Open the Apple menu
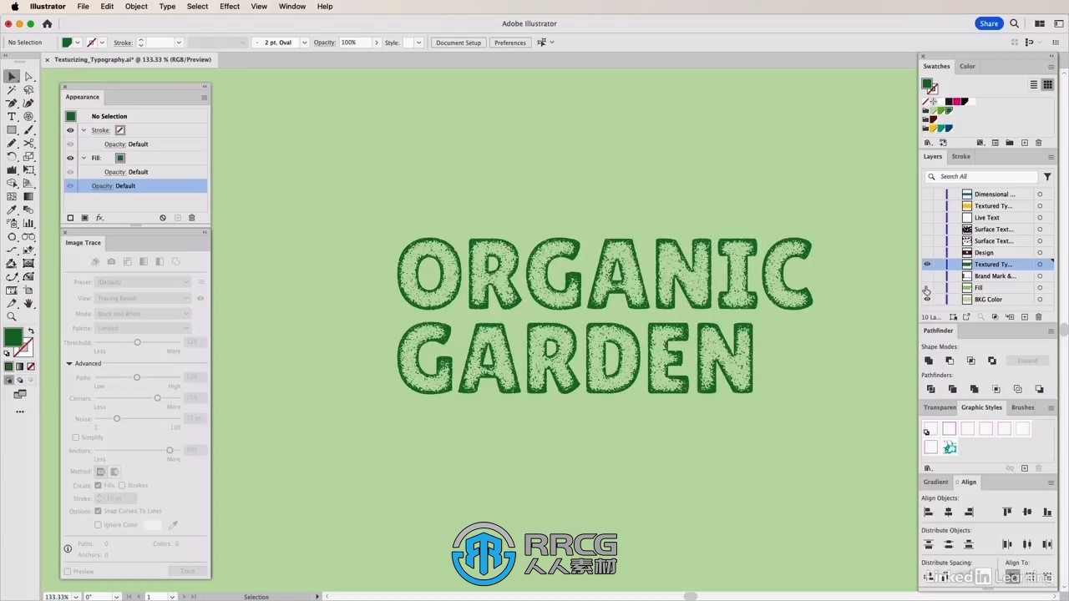This screenshot has width=1069, height=601. tap(14, 6)
